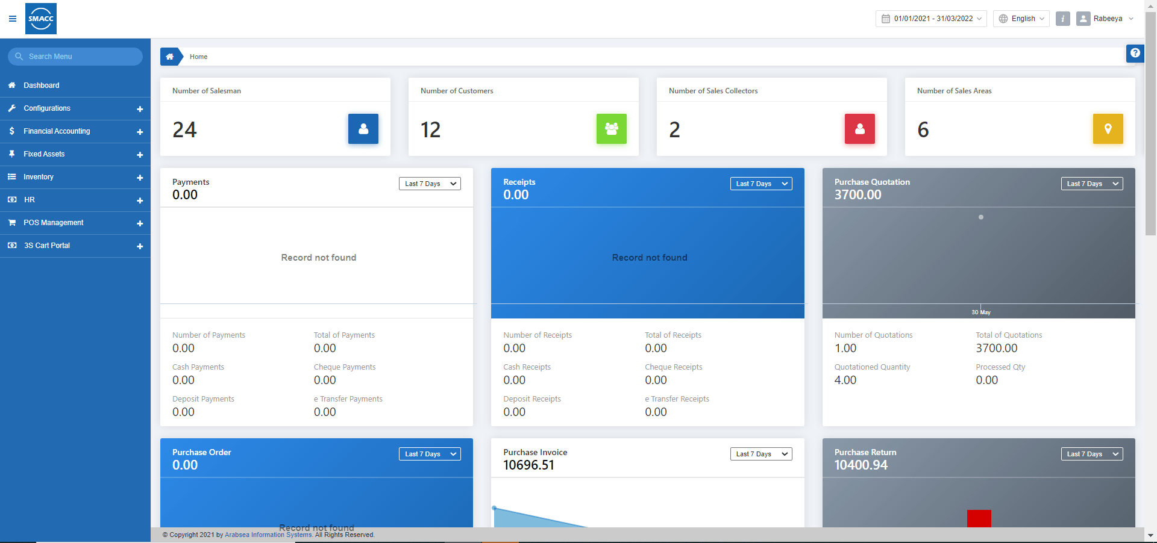
Task: Select Dashboard in the sidebar
Action: point(42,85)
